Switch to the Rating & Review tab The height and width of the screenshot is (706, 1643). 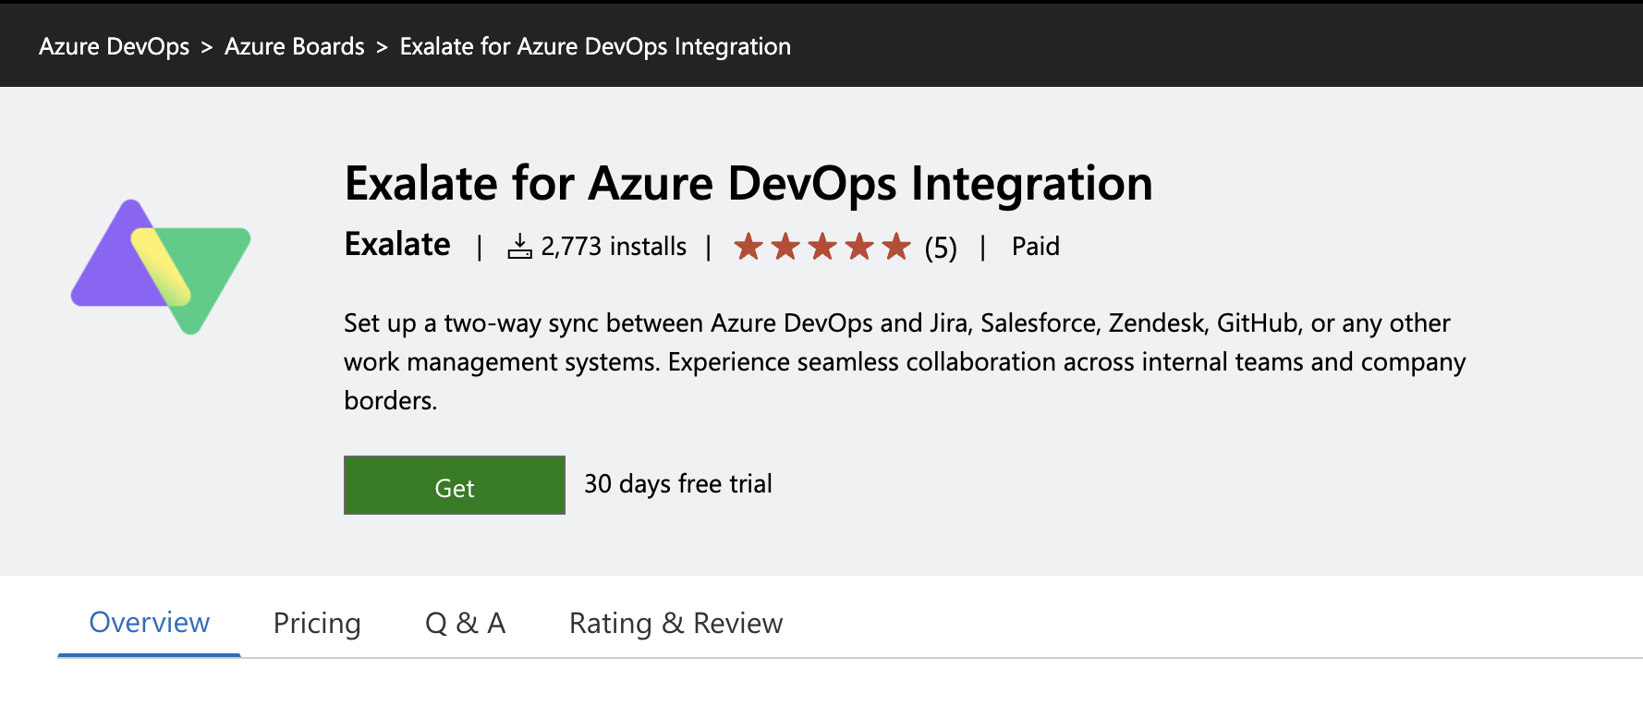pyautogui.click(x=675, y=624)
